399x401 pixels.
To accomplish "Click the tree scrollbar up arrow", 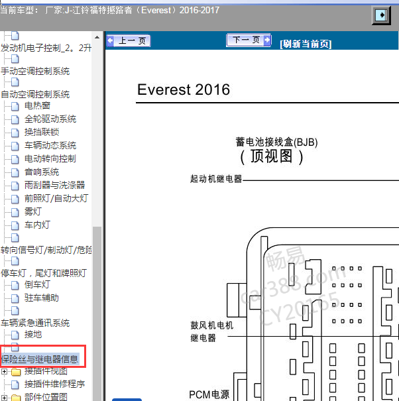I will [97, 37].
